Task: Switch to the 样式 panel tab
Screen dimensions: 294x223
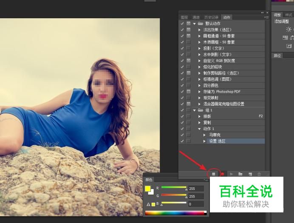Action: (x=289, y=15)
